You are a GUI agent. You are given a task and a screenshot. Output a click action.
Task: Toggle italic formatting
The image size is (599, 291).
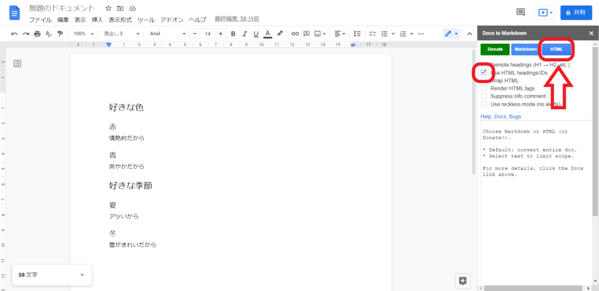pos(245,33)
